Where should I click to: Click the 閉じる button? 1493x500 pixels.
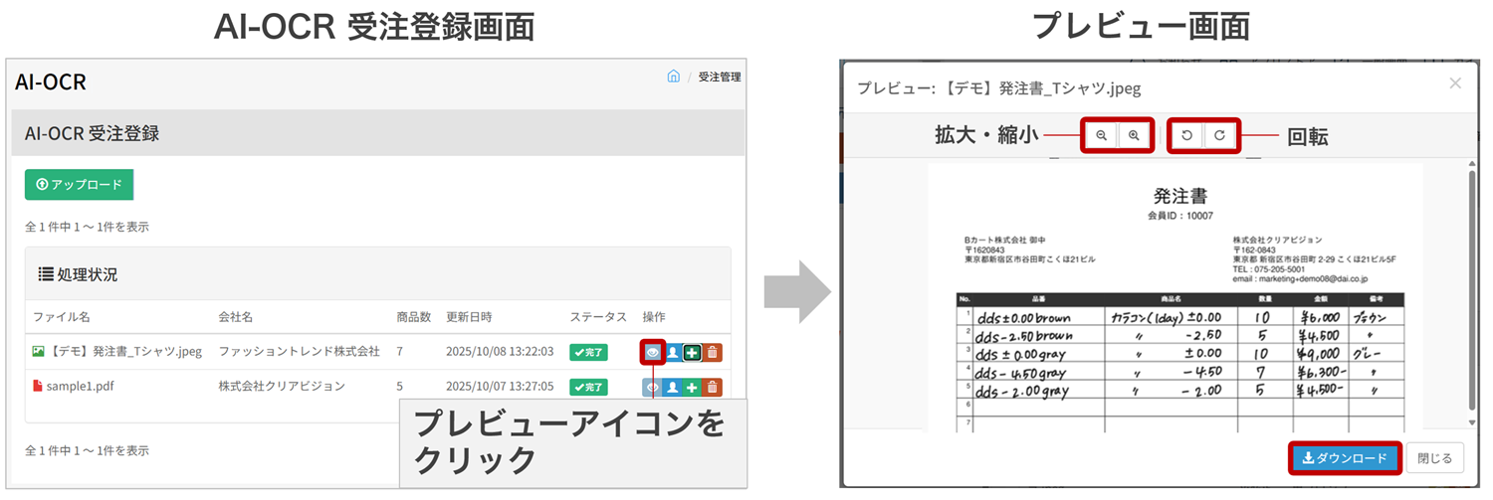point(1434,458)
